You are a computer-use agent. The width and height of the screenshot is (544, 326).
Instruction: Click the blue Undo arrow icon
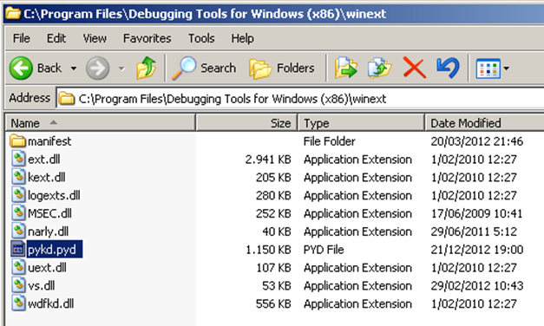pyautogui.click(x=448, y=68)
